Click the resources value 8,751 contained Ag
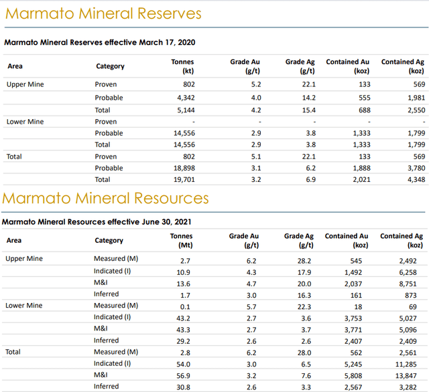The image size is (429, 392). click(408, 284)
